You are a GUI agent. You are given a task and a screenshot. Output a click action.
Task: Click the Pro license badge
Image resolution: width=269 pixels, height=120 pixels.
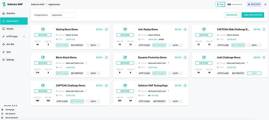click(x=220, y=5)
